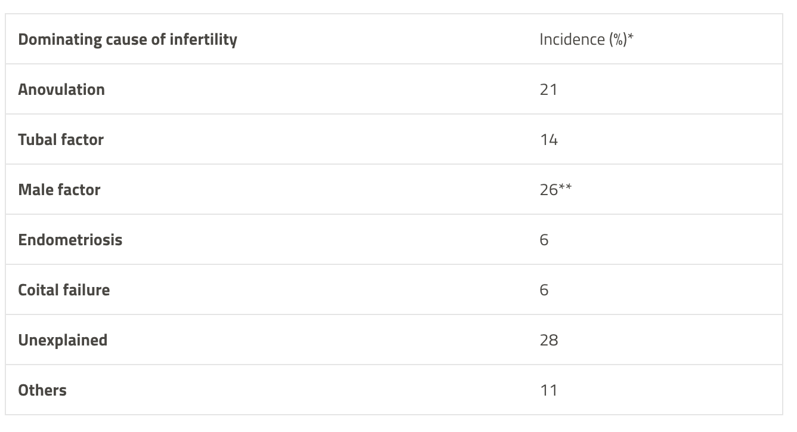Viewport: 797px width, 432px height.
Task: Select the Endometriosis row label
Action: [70, 240]
